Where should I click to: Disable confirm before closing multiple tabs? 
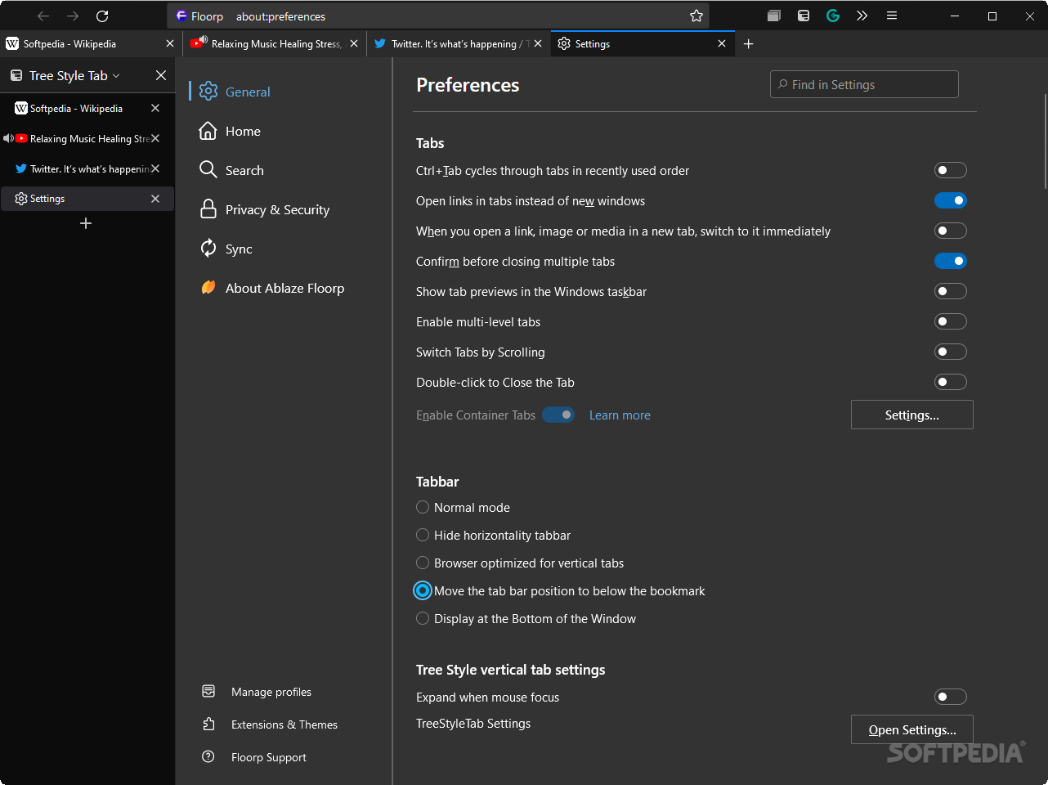(x=951, y=261)
